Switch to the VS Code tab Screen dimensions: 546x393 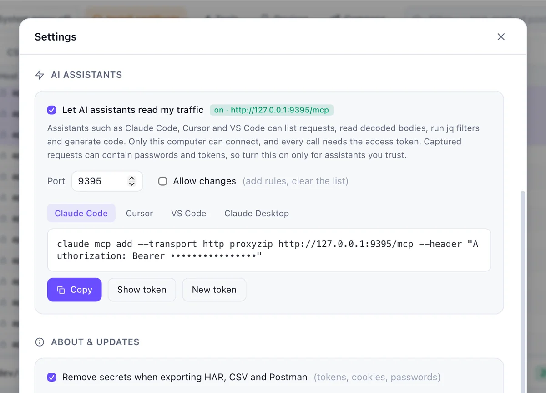pyautogui.click(x=189, y=213)
